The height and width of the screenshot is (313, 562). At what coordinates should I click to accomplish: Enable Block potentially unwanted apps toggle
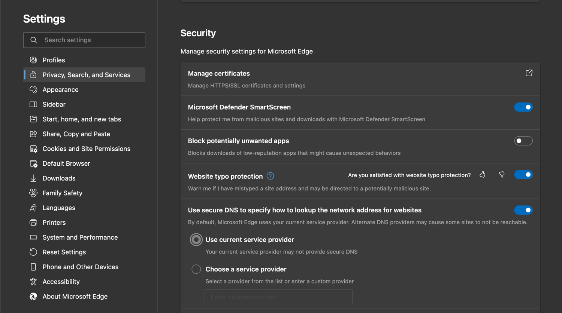pyautogui.click(x=523, y=141)
